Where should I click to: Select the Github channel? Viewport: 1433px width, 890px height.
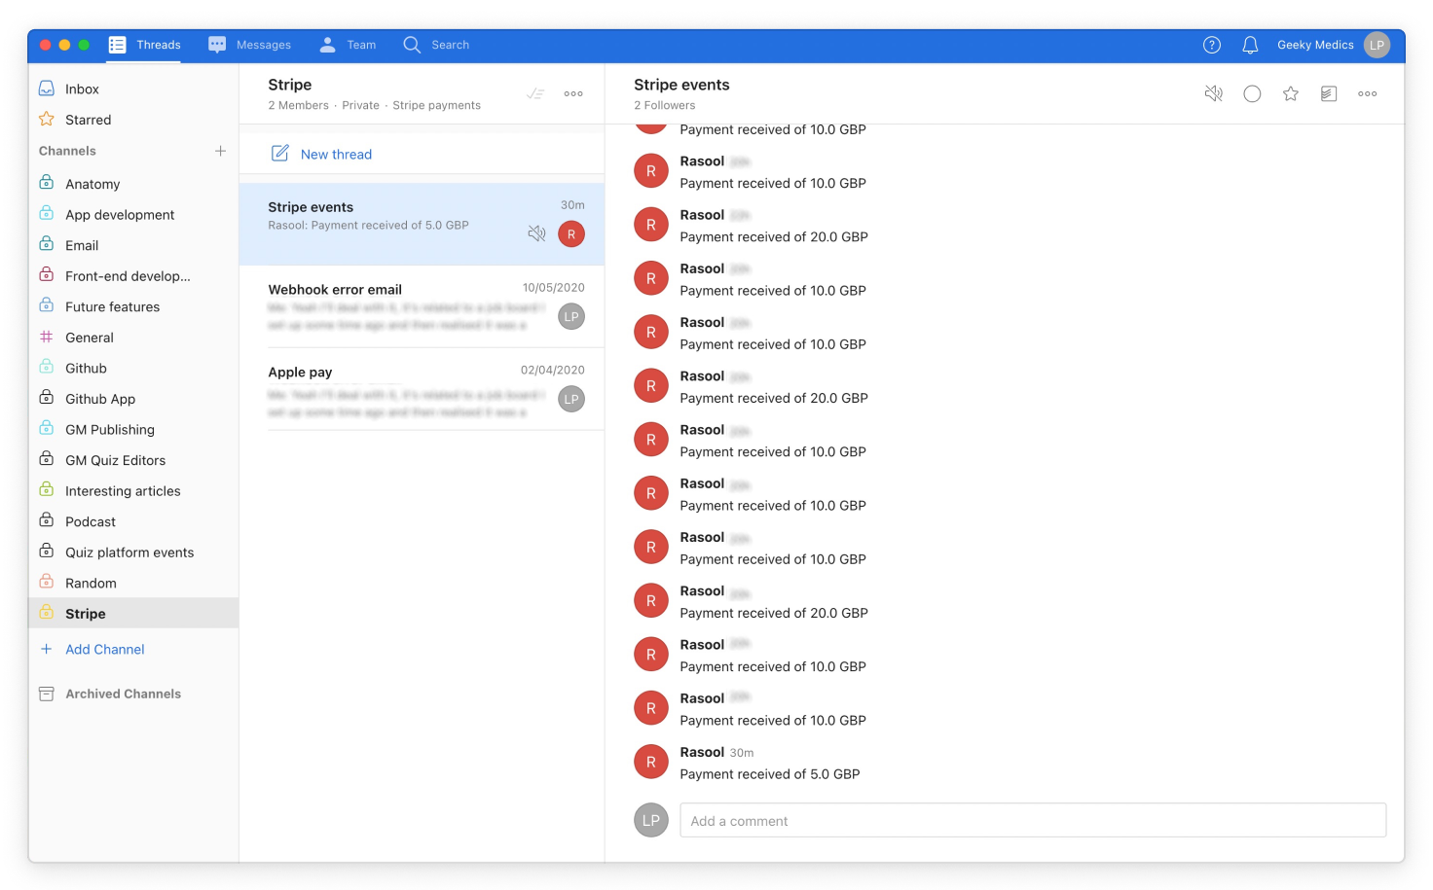pos(133,369)
